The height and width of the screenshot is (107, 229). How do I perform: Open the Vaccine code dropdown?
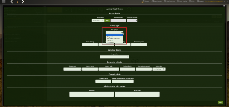point(109,69)
